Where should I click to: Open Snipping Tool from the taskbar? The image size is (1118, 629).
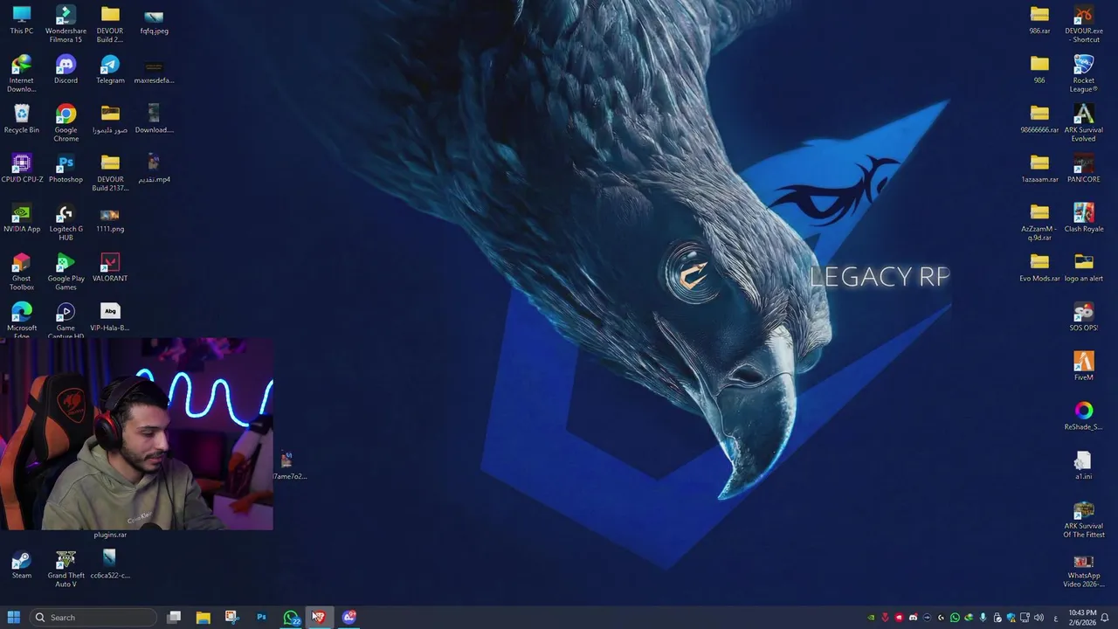[x=231, y=618]
